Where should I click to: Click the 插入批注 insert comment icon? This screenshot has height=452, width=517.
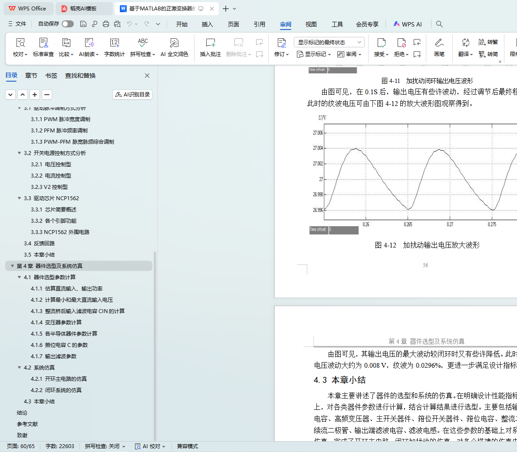(210, 43)
